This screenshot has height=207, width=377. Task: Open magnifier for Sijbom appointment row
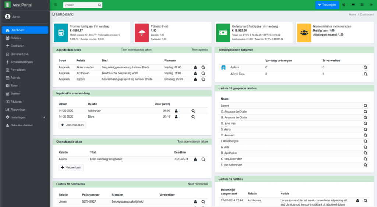203,79
